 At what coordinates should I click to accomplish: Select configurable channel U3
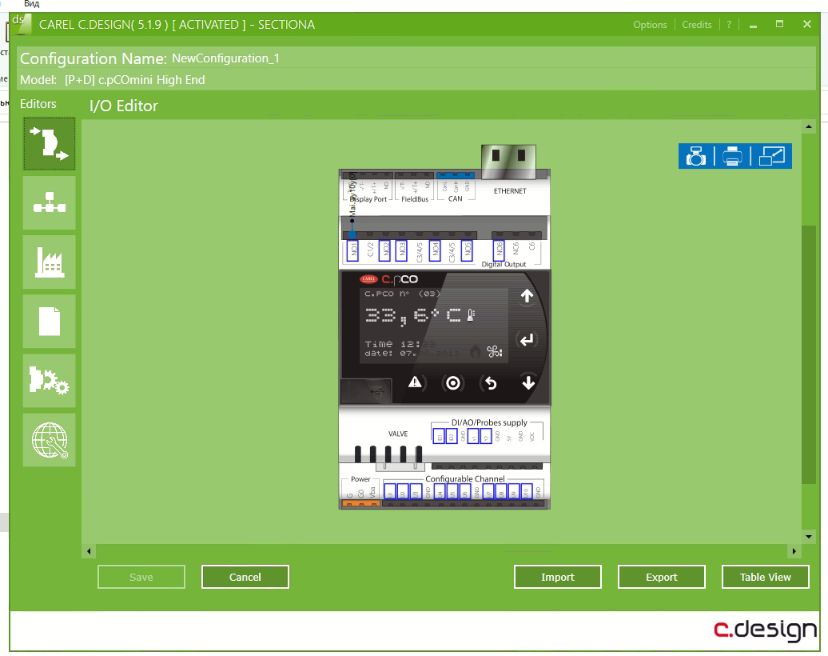416,491
